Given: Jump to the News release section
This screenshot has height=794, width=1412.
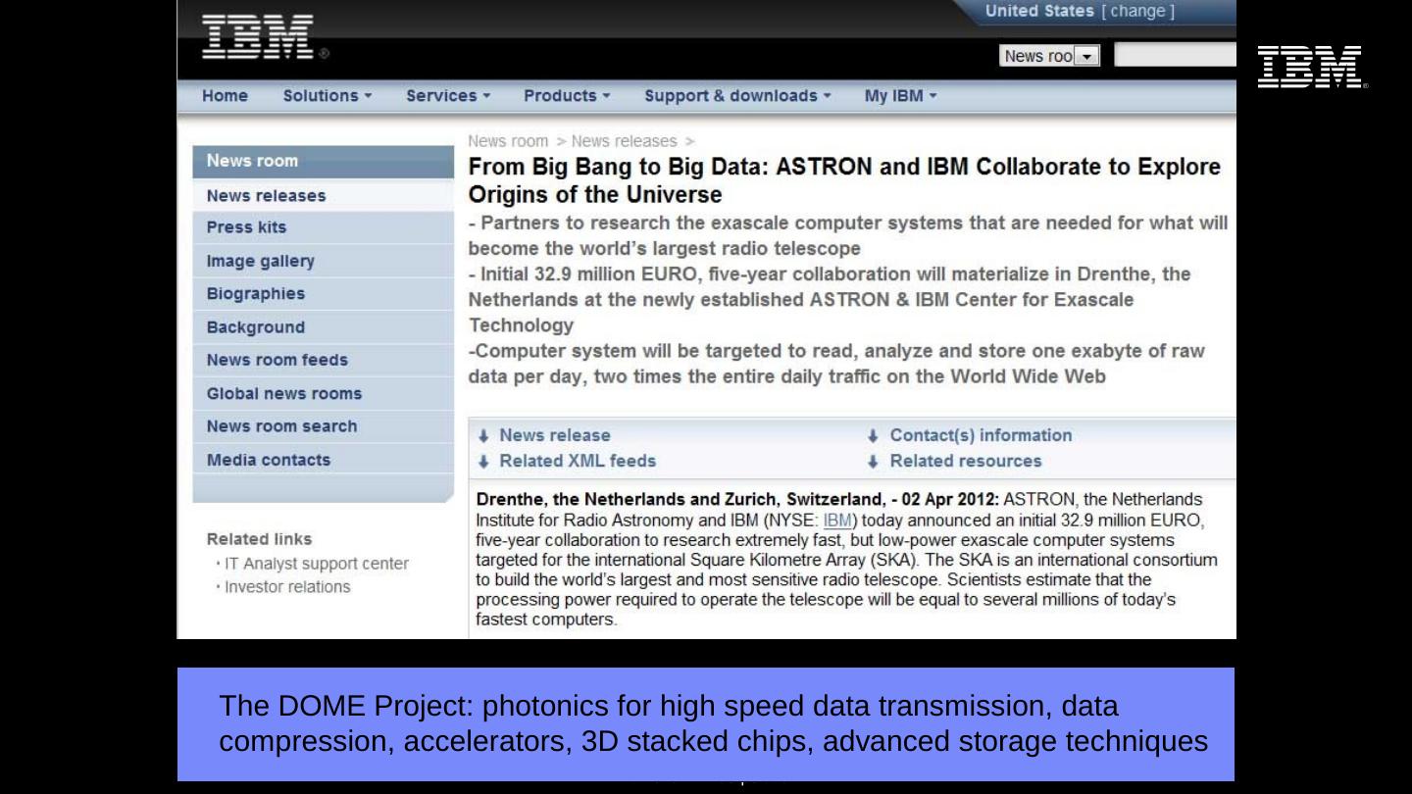Looking at the screenshot, I should [x=555, y=435].
